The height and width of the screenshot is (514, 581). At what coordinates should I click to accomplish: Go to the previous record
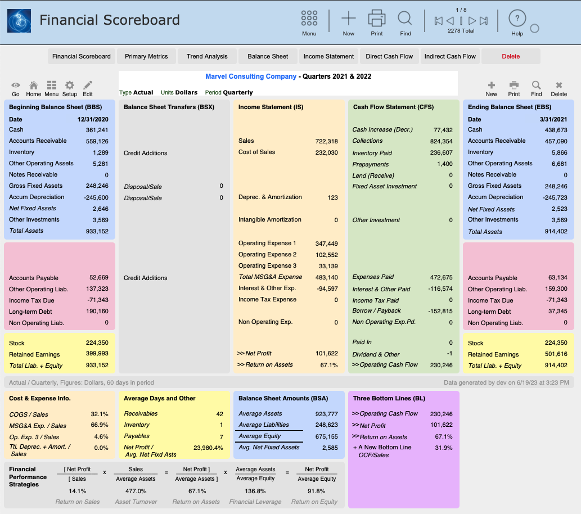point(450,21)
